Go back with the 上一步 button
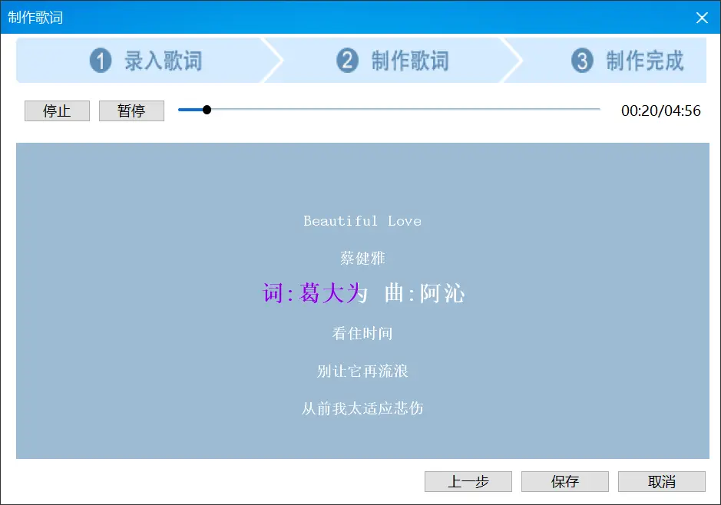721x505 pixels. [x=468, y=481]
